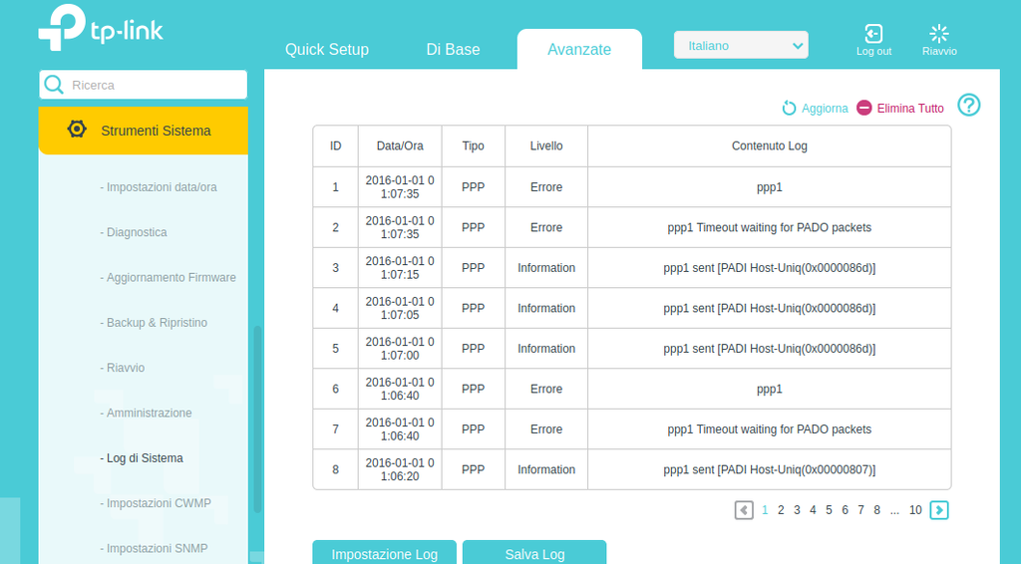This screenshot has width=1021, height=564.
Task: Switch to the Di Base tab
Action: (453, 50)
